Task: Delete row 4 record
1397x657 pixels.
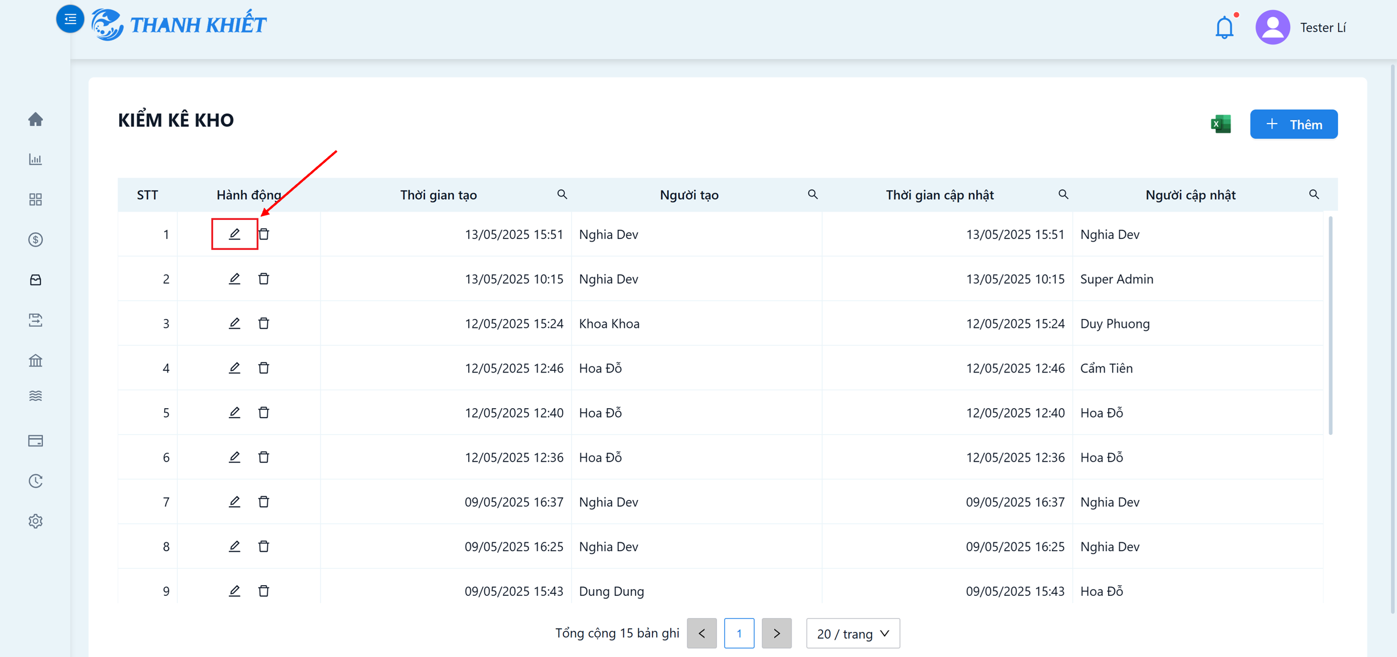Action: (x=264, y=367)
